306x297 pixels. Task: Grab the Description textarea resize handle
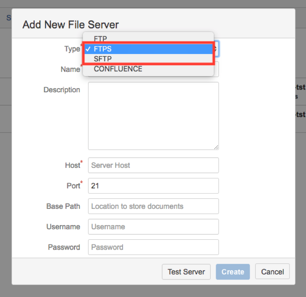216,147
